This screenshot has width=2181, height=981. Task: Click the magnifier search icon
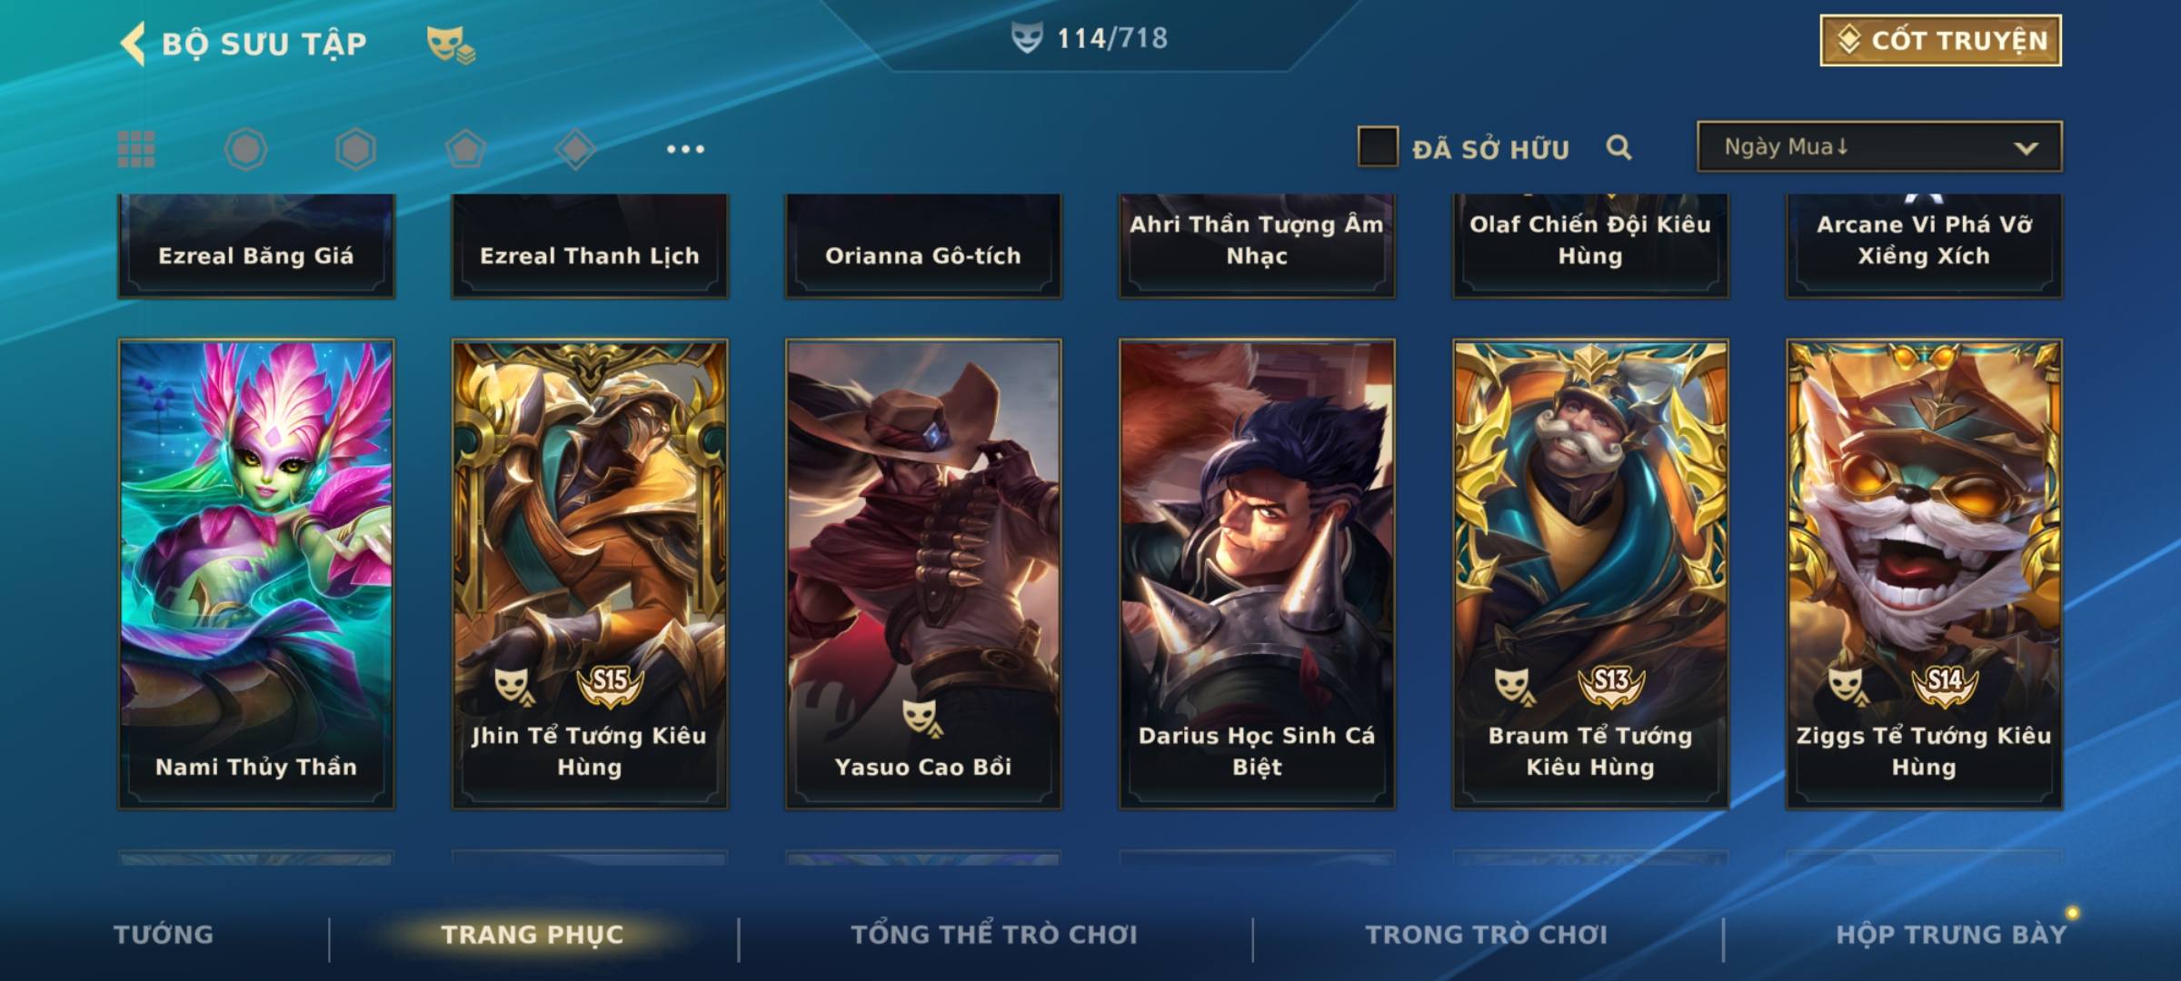[1618, 147]
